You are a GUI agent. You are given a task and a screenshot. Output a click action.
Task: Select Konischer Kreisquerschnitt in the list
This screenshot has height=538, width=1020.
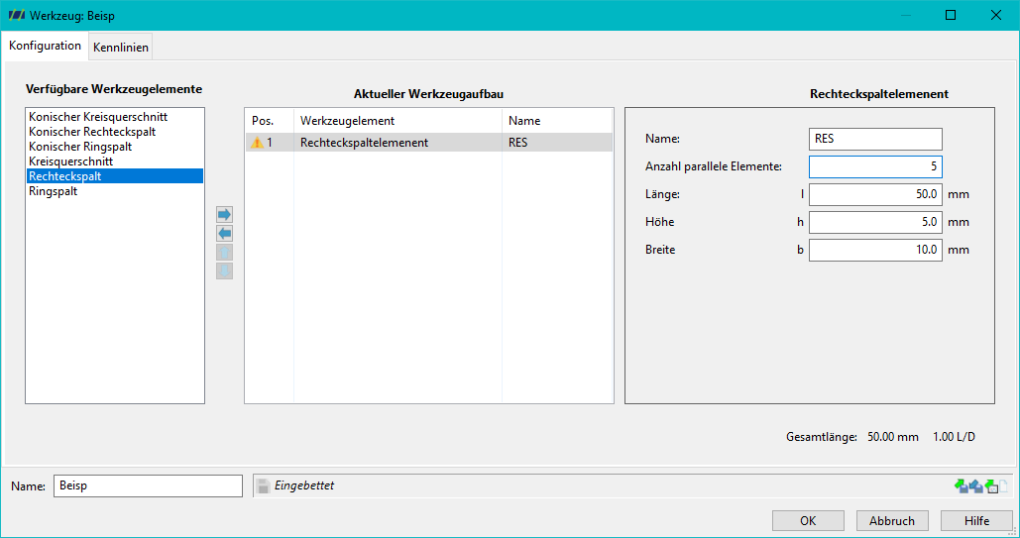(x=98, y=117)
